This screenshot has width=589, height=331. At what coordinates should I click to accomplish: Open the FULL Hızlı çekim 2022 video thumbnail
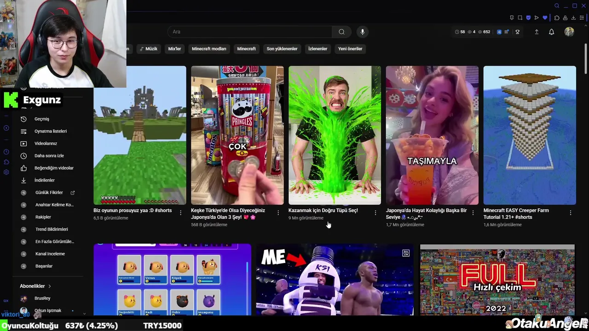pos(497,280)
